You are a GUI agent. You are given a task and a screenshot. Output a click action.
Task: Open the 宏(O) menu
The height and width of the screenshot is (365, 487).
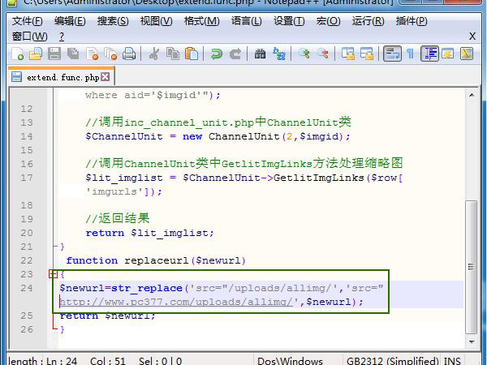(328, 21)
